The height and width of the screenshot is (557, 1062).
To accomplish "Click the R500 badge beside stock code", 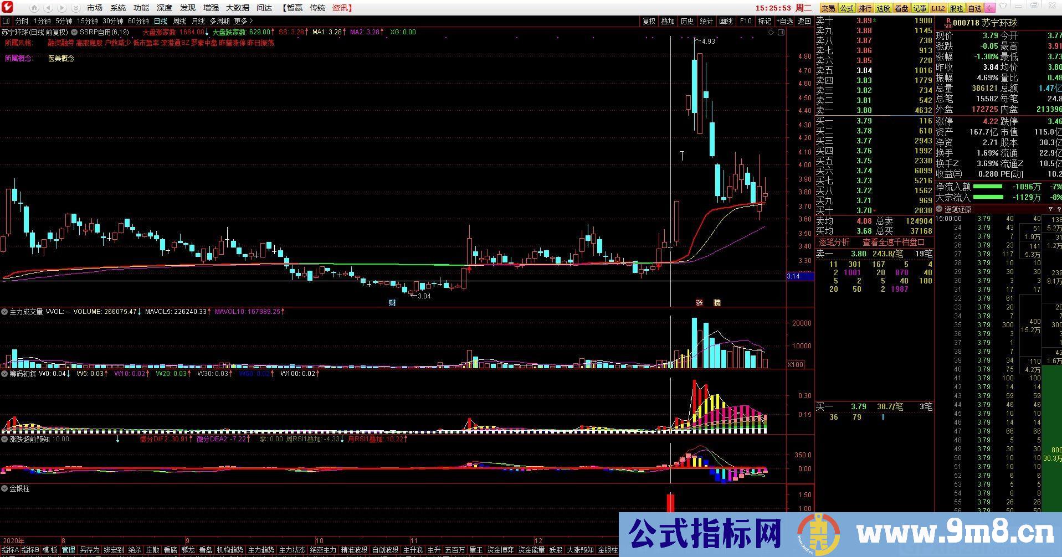I will (x=947, y=23).
